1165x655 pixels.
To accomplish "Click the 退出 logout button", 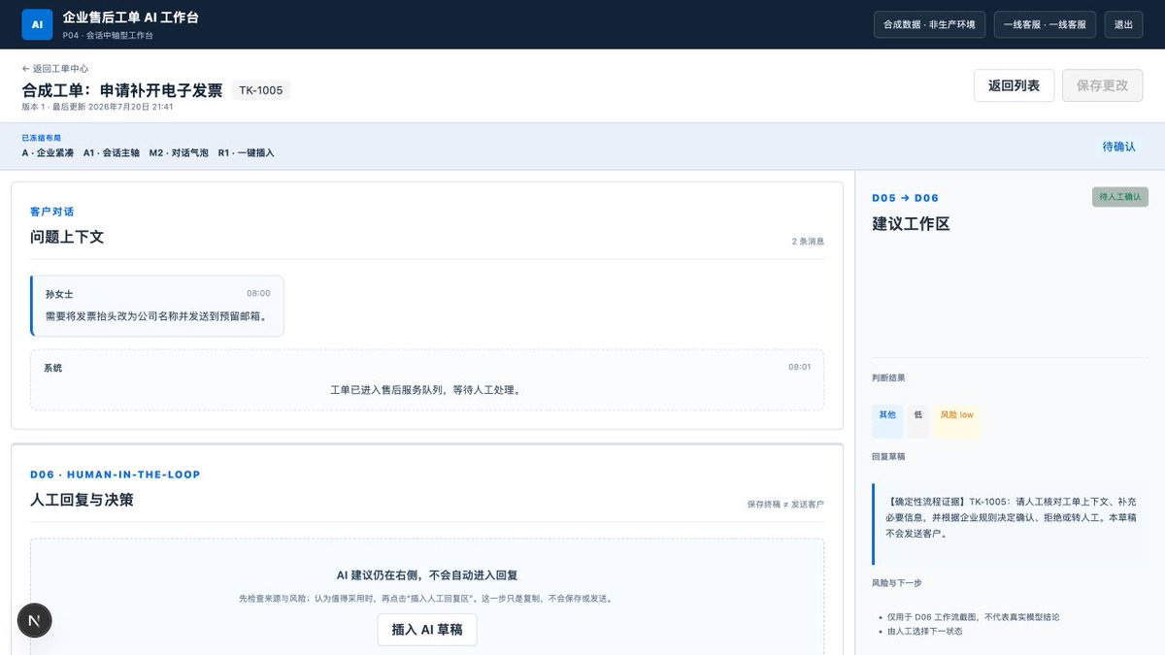I will point(1123,24).
